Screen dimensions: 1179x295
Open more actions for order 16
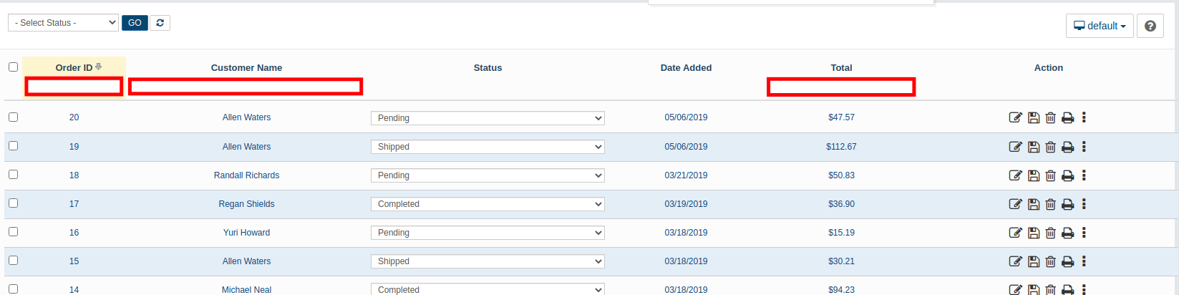click(x=1084, y=233)
